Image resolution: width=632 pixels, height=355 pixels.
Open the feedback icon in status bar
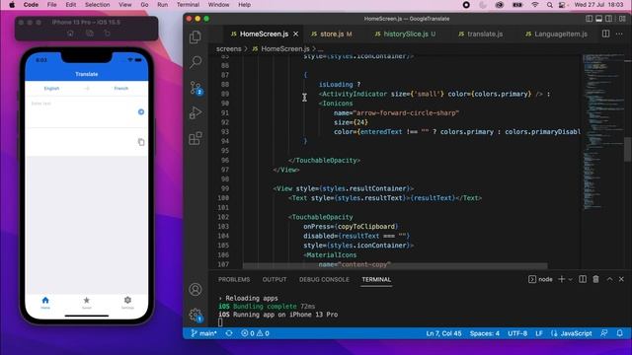(603, 333)
